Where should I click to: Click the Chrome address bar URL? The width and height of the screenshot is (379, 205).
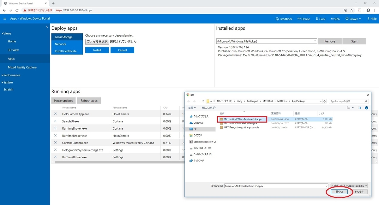coord(74,10)
